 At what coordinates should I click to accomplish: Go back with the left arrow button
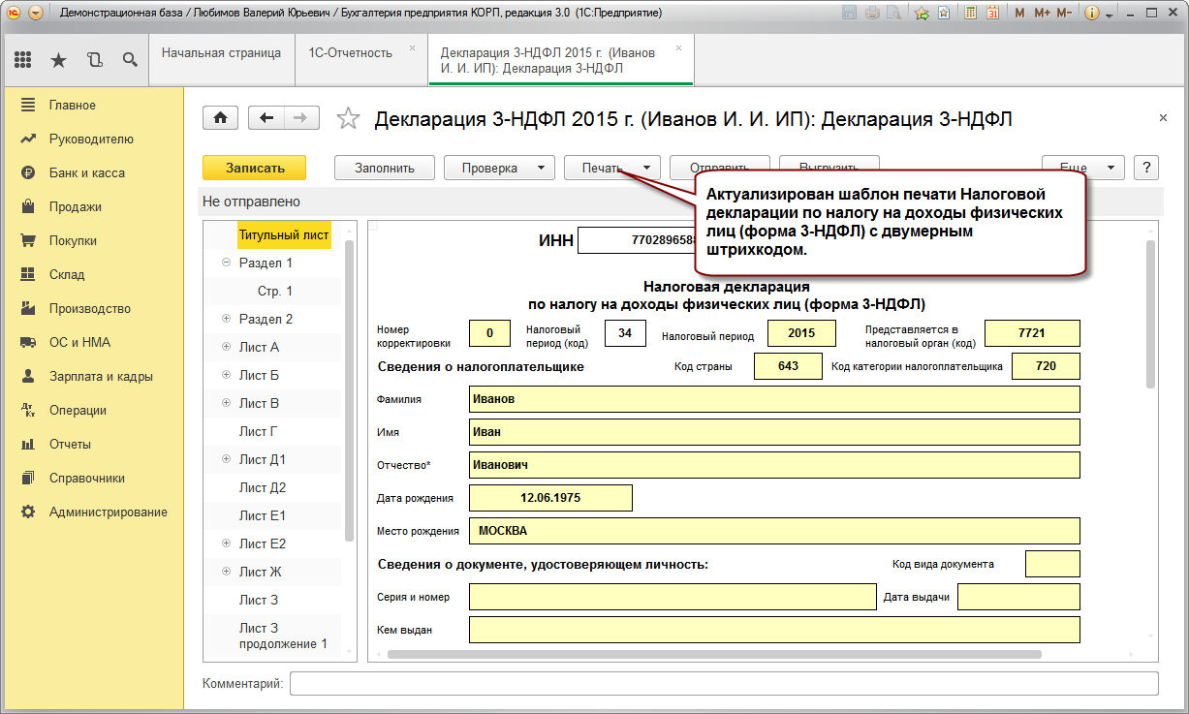pyautogui.click(x=266, y=118)
